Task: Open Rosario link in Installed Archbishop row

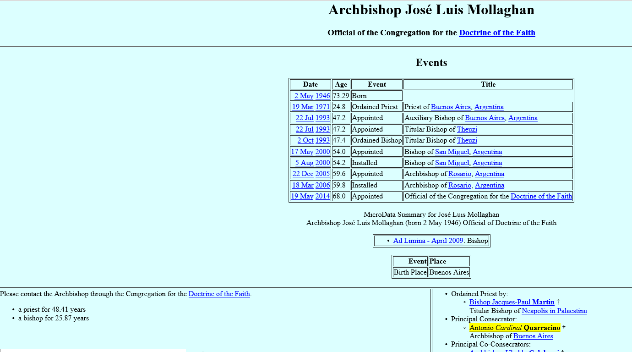Action: 460,185
